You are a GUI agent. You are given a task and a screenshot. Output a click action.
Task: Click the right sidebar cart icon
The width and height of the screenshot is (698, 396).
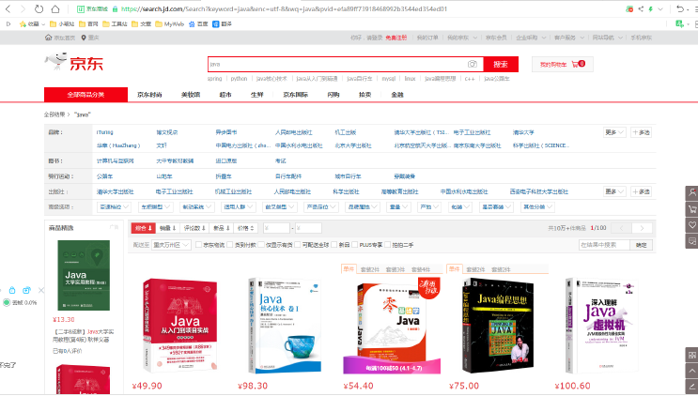pos(691,209)
